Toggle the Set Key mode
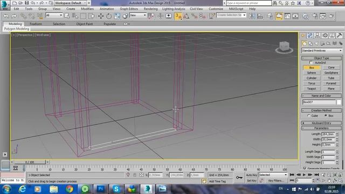 tap(252, 181)
